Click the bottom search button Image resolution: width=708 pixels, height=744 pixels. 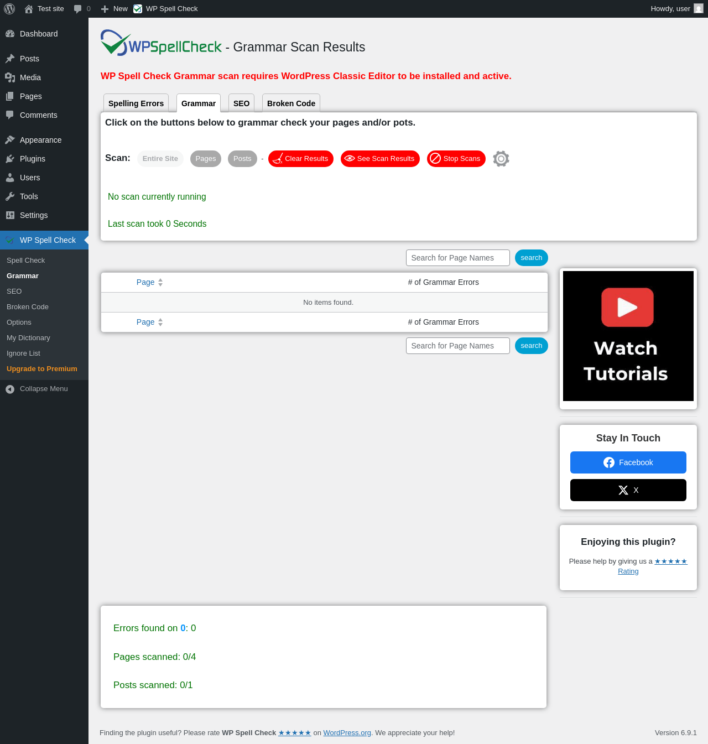tap(532, 346)
